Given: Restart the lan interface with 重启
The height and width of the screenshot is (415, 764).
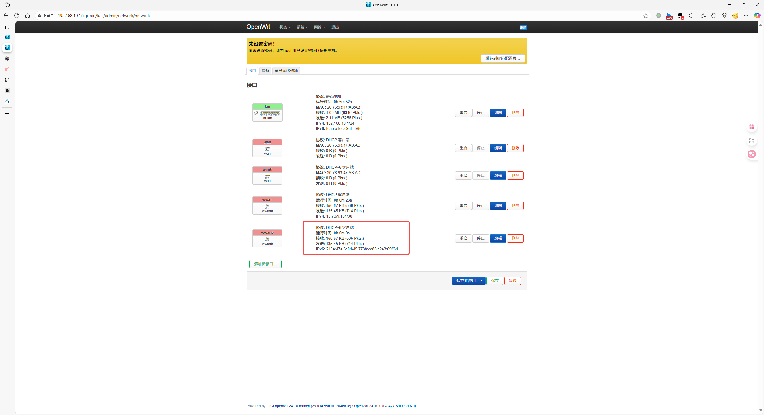Looking at the screenshot, I should click(463, 112).
